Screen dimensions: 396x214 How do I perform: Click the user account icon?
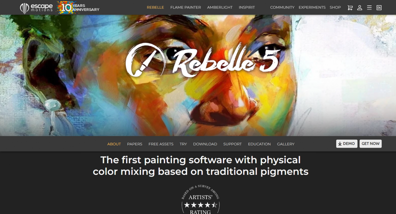(x=360, y=8)
